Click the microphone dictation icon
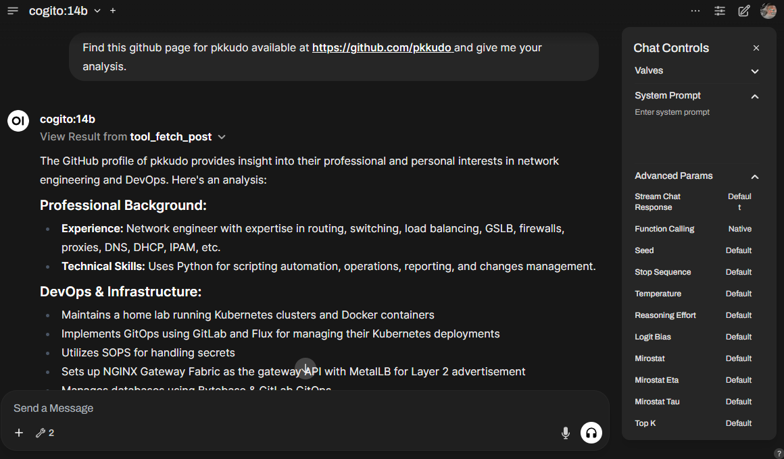 [x=566, y=433]
